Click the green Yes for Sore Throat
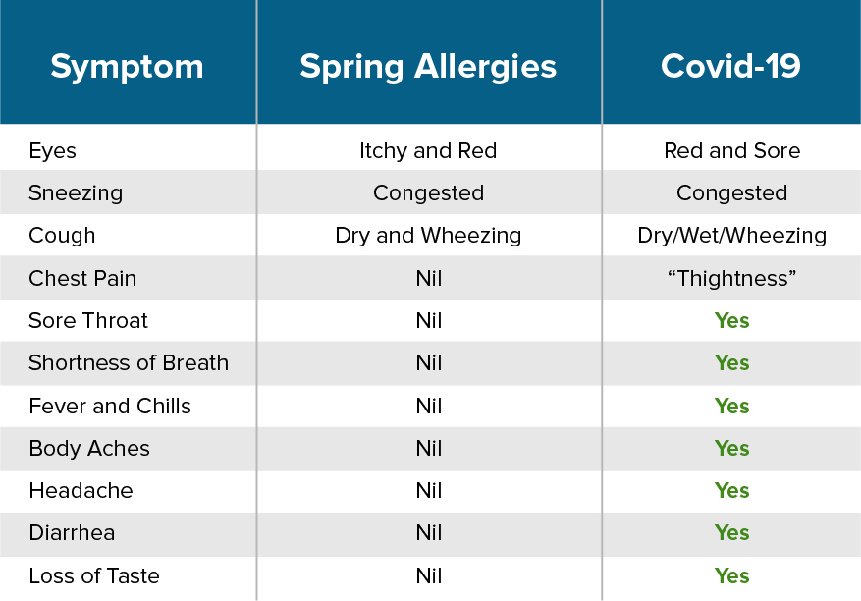Image resolution: width=861 pixels, height=601 pixels. 732,321
